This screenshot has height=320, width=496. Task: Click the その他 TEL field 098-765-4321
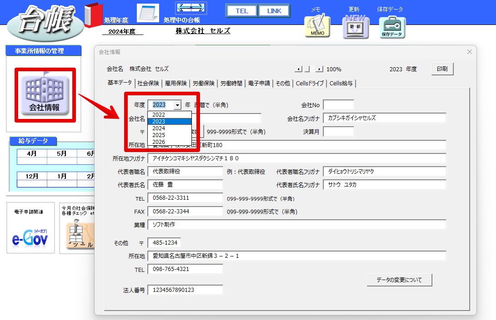(x=185, y=269)
